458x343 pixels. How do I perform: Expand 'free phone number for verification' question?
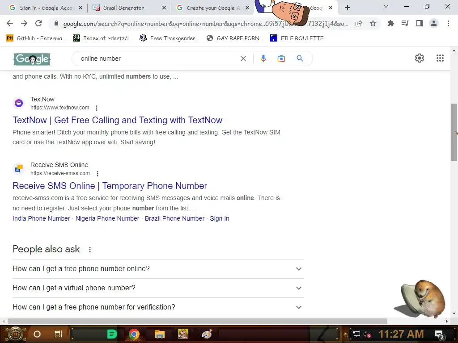coord(158,307)
